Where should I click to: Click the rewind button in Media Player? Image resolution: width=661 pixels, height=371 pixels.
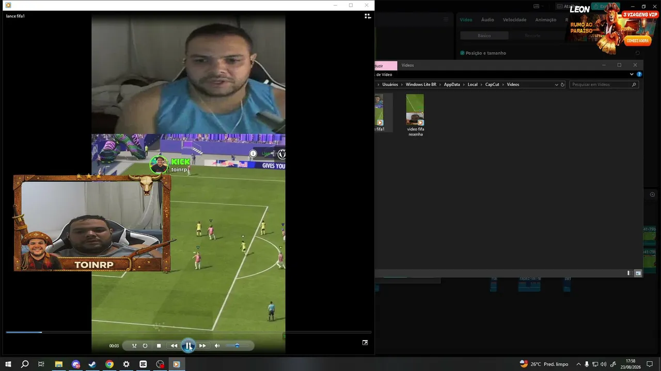[174, 346]
